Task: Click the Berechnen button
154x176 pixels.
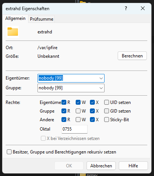Action: tap(132, 56)
